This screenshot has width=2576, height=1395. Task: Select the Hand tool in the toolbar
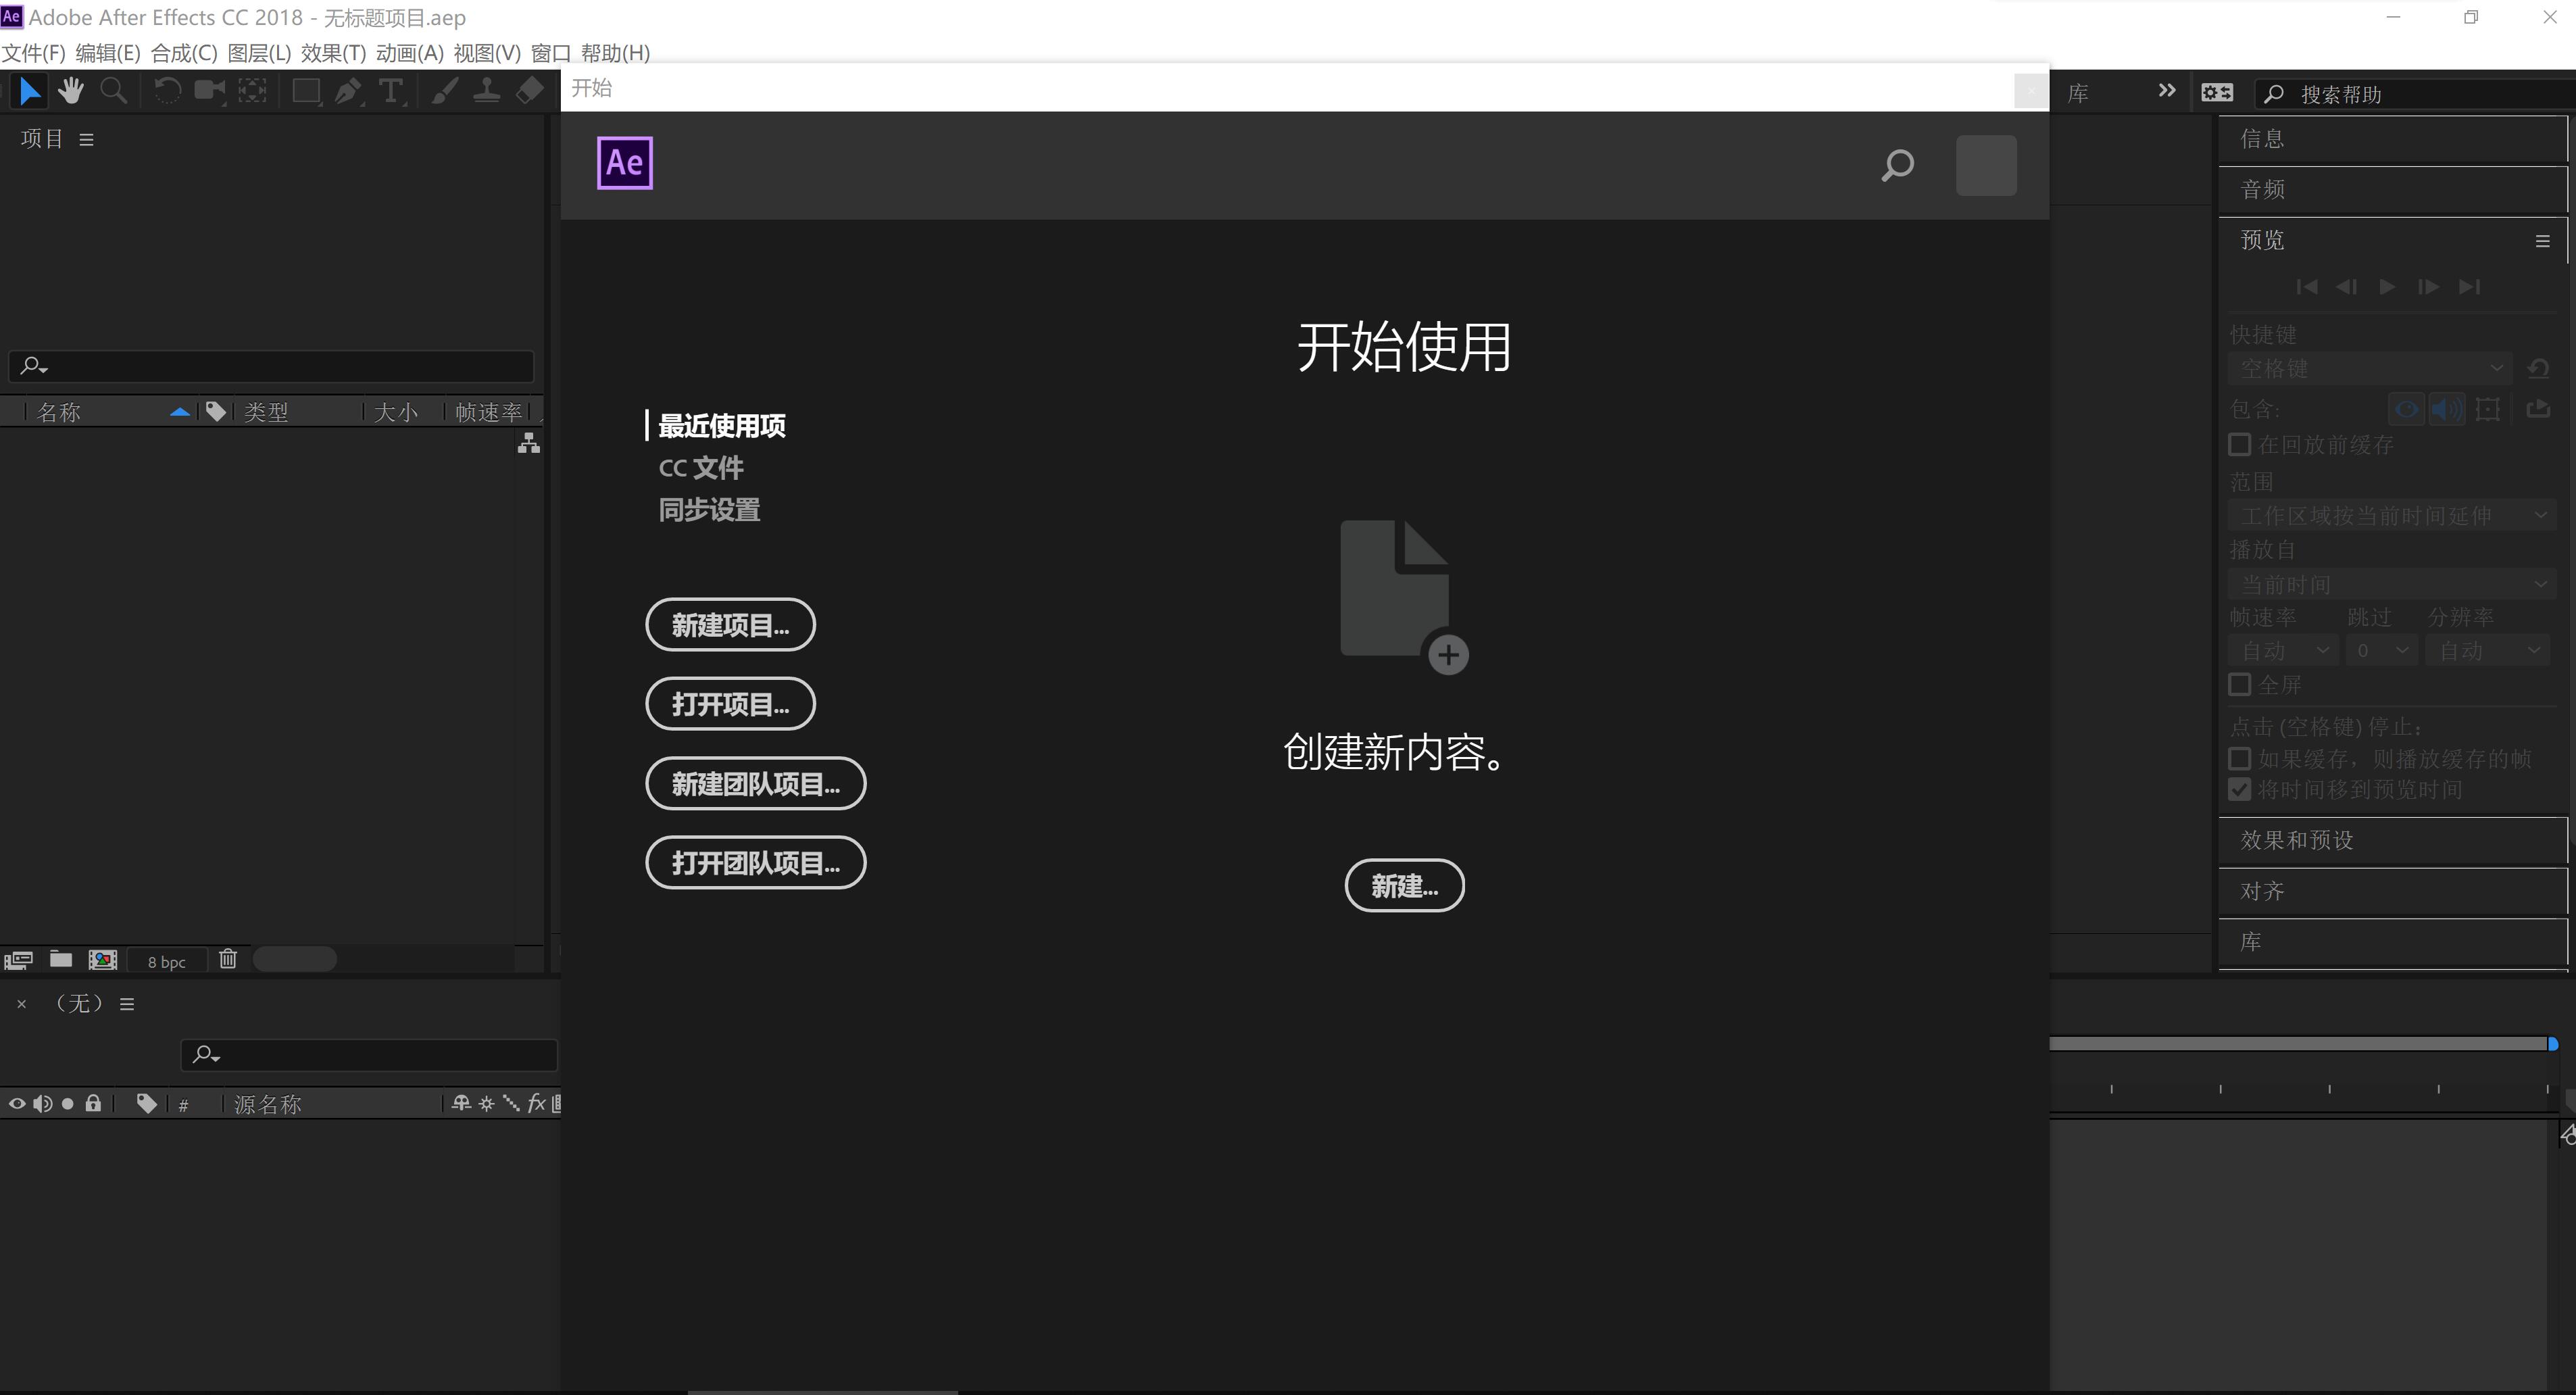(x=70, y=91)
